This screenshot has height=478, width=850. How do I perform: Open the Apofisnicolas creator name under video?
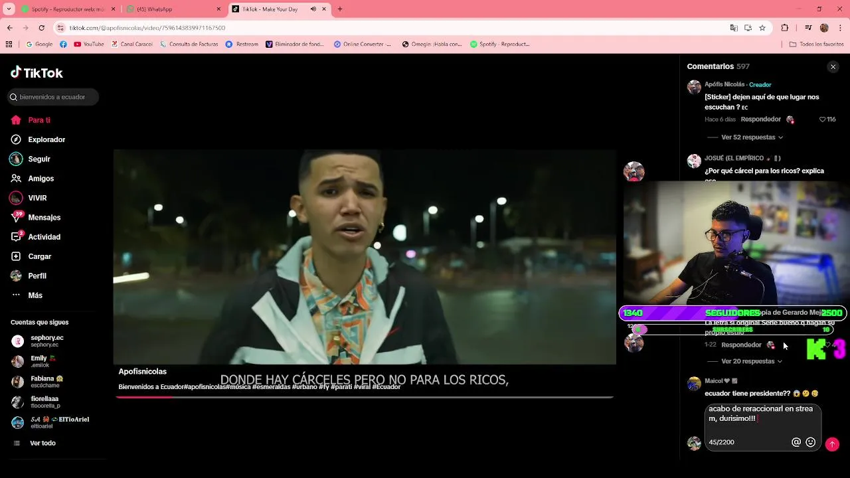point(143,372)
